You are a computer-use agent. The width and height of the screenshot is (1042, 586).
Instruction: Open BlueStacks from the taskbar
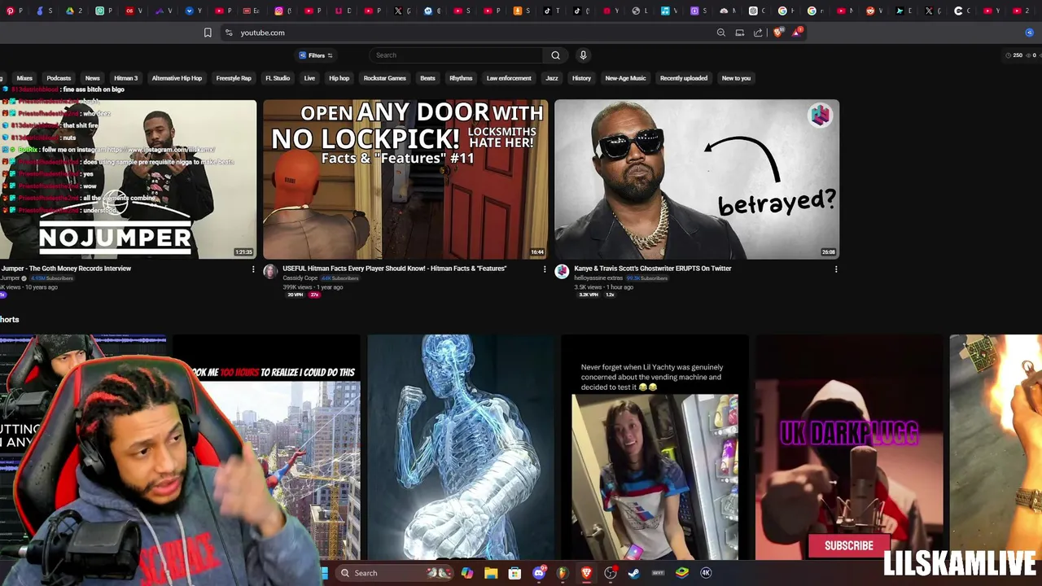point(682,573)
